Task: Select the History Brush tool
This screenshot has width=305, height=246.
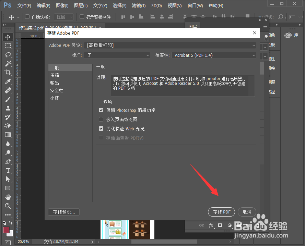Action: (x=8, y=117)
